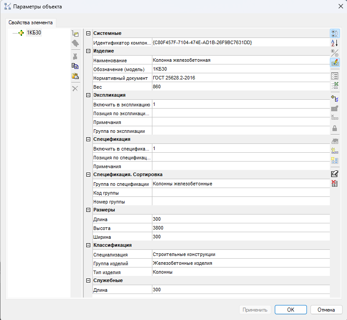Viewport: 347px width, 320px height.
Task: Collapse the Системные section
Action: [89, 34]
